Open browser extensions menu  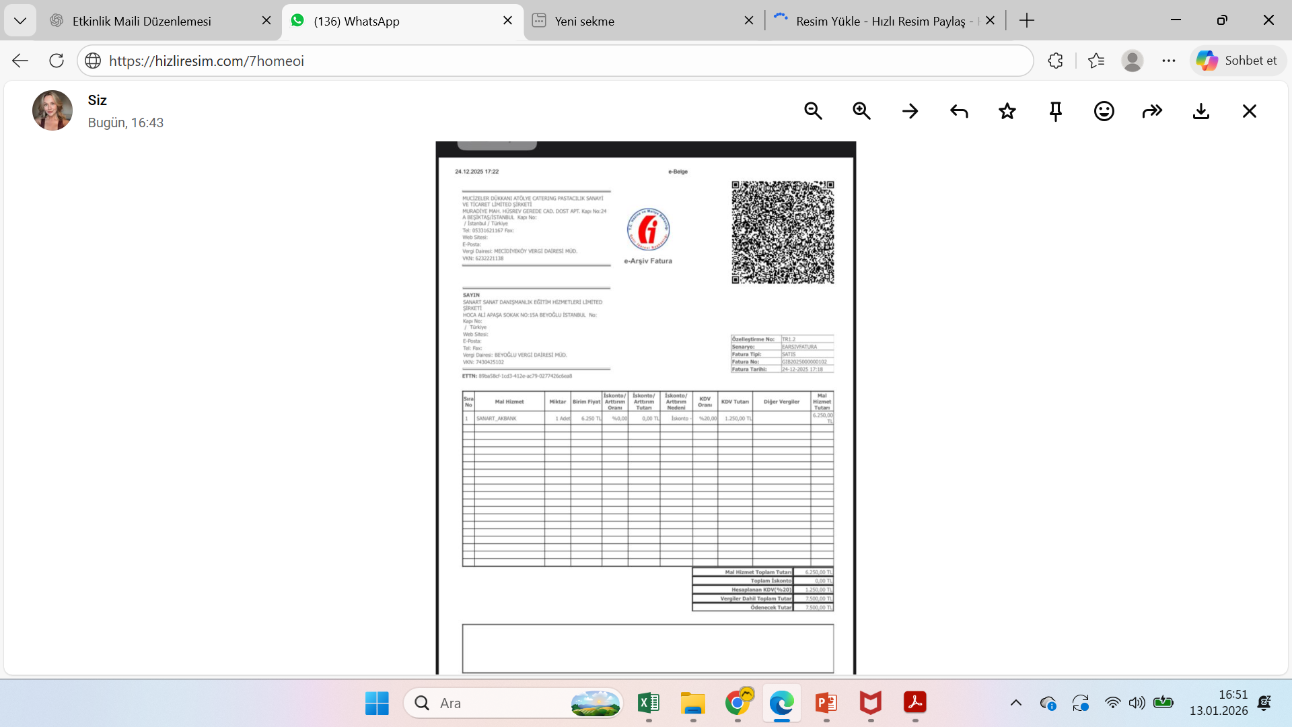pyautogui.click(x=1055, y=61)
